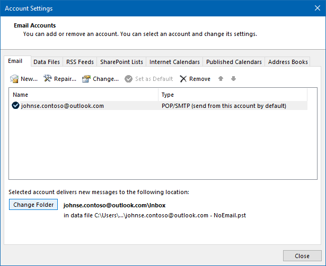This screenshot has height=266, width=326.
Task: Click the NoEmail.pst data file path
Action: (155, 215)
